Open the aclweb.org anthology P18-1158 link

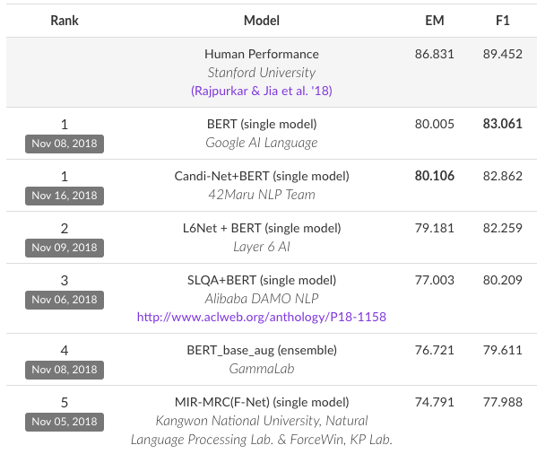[x=261, y=317]
